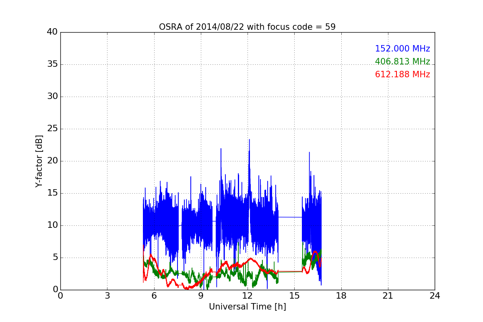Image resolution: width=483 pixels, height=322 pixels.
Task: Click y-axis tick label '35'
Action: coord(52,64)
